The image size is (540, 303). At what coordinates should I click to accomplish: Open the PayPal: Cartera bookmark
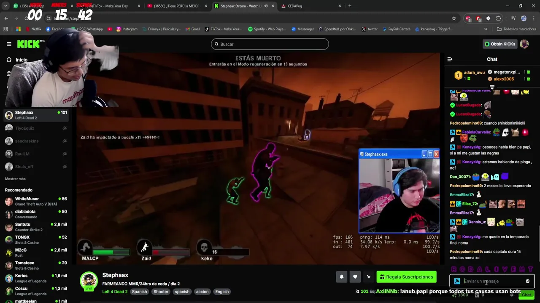(x=396, y=29)
